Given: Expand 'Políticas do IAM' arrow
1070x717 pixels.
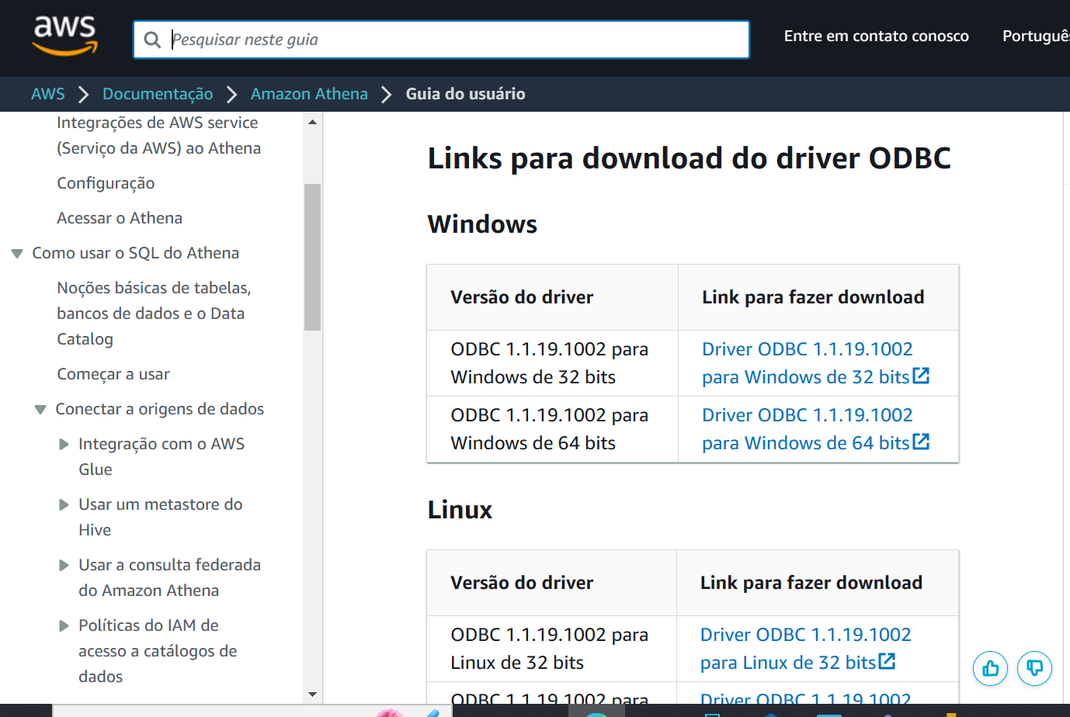Looking at the screenshot, I should [x=64, y=626].
